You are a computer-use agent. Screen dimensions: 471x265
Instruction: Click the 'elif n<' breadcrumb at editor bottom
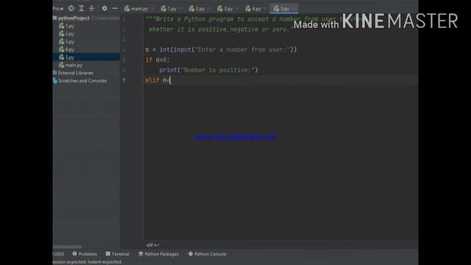[153, 245]
